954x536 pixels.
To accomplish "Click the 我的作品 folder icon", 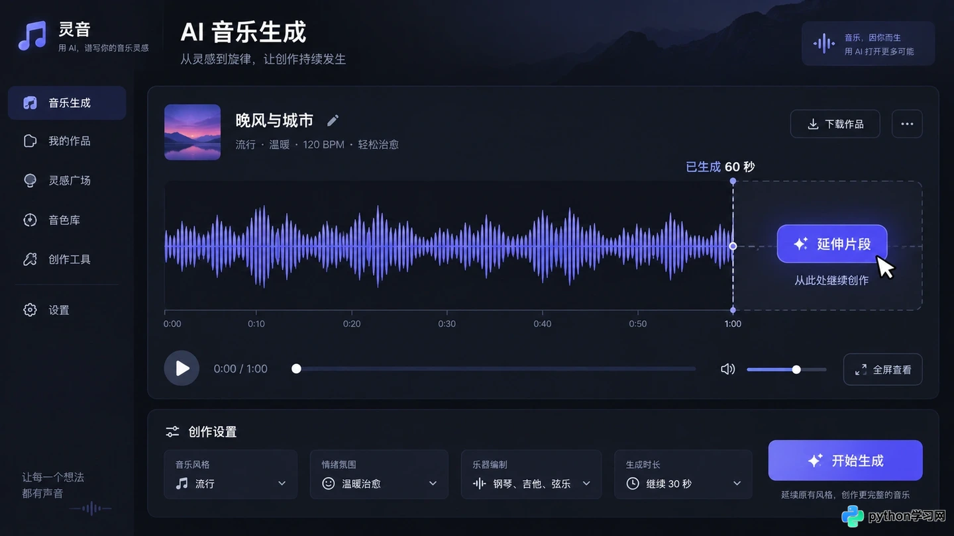I will (30, 141).
